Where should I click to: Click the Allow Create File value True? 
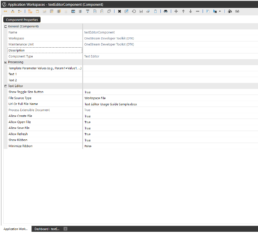click(88, 116)
